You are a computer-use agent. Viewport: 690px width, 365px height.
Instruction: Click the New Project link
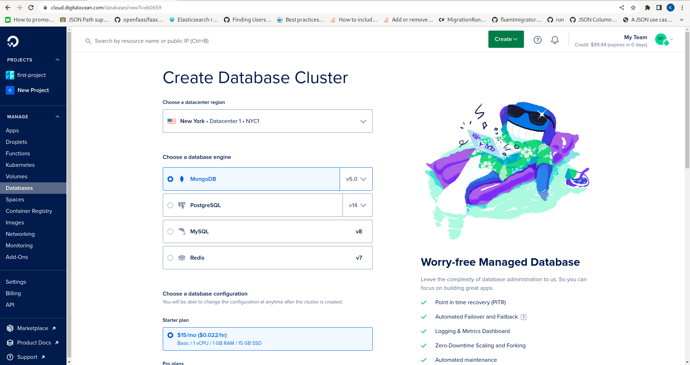[x=33, y=90]
